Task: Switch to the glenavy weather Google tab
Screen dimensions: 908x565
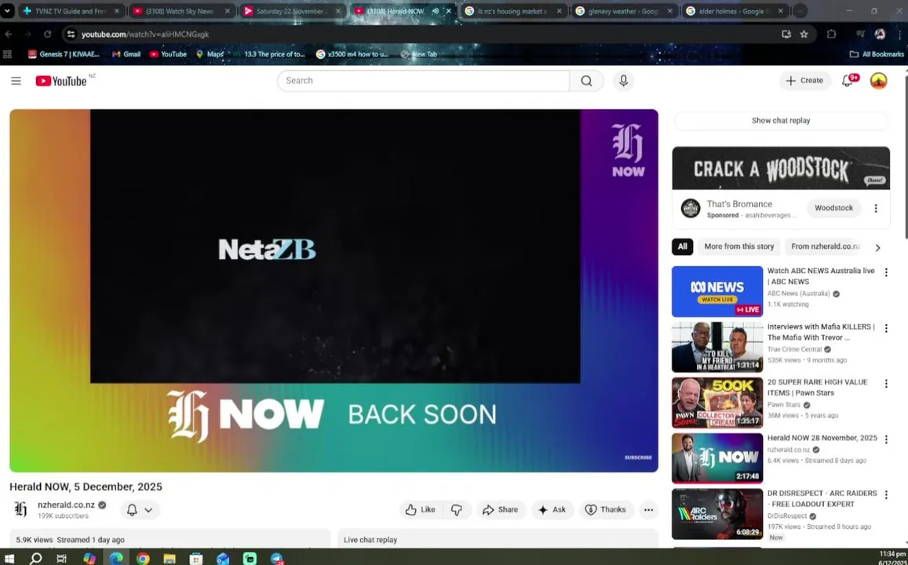Action: [624, 11]
